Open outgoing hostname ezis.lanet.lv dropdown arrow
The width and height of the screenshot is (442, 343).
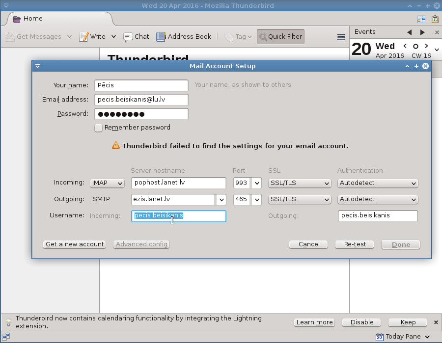221,200
